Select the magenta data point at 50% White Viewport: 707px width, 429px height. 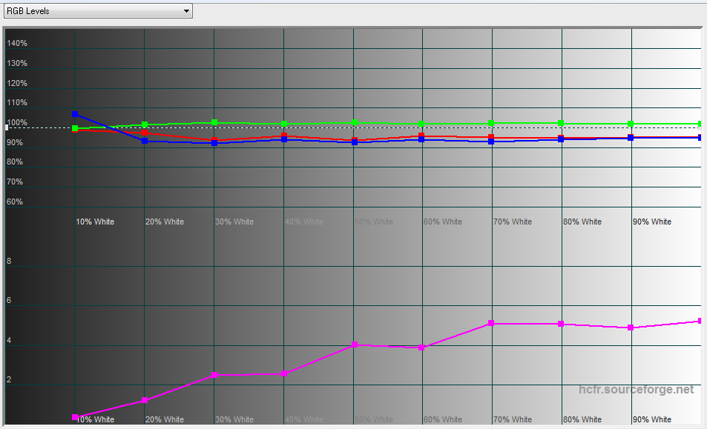pos(355,345)
